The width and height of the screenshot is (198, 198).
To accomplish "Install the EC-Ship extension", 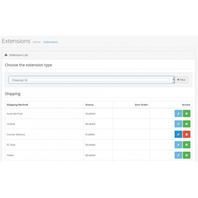I will point(187,145).
